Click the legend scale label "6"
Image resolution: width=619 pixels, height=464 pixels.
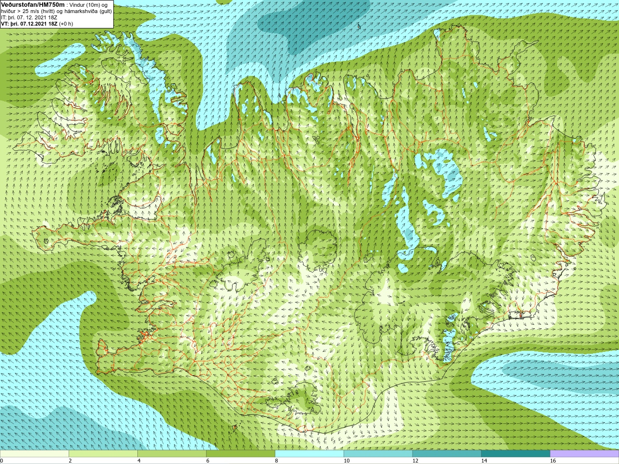[x=207, y=461]
